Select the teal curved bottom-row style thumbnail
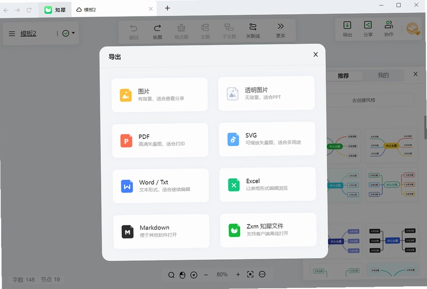 click(393, 270)
